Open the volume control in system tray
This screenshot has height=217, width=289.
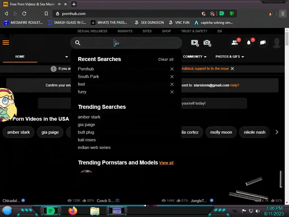[257, 211]
